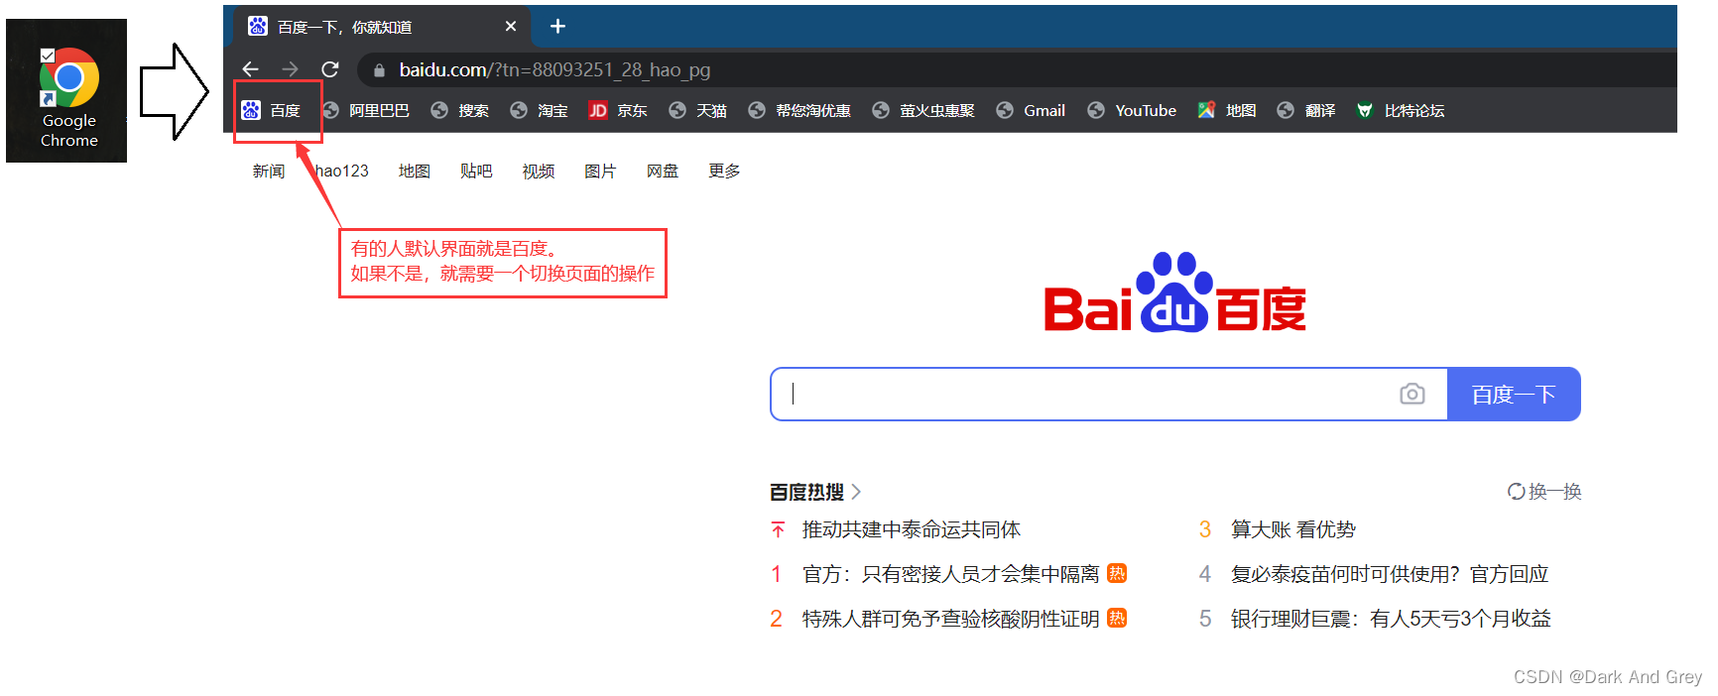This screenshot has width=1718, height=696.
Task: Open the 百度热搜 heading link
Action: click(x=814, y=492)
